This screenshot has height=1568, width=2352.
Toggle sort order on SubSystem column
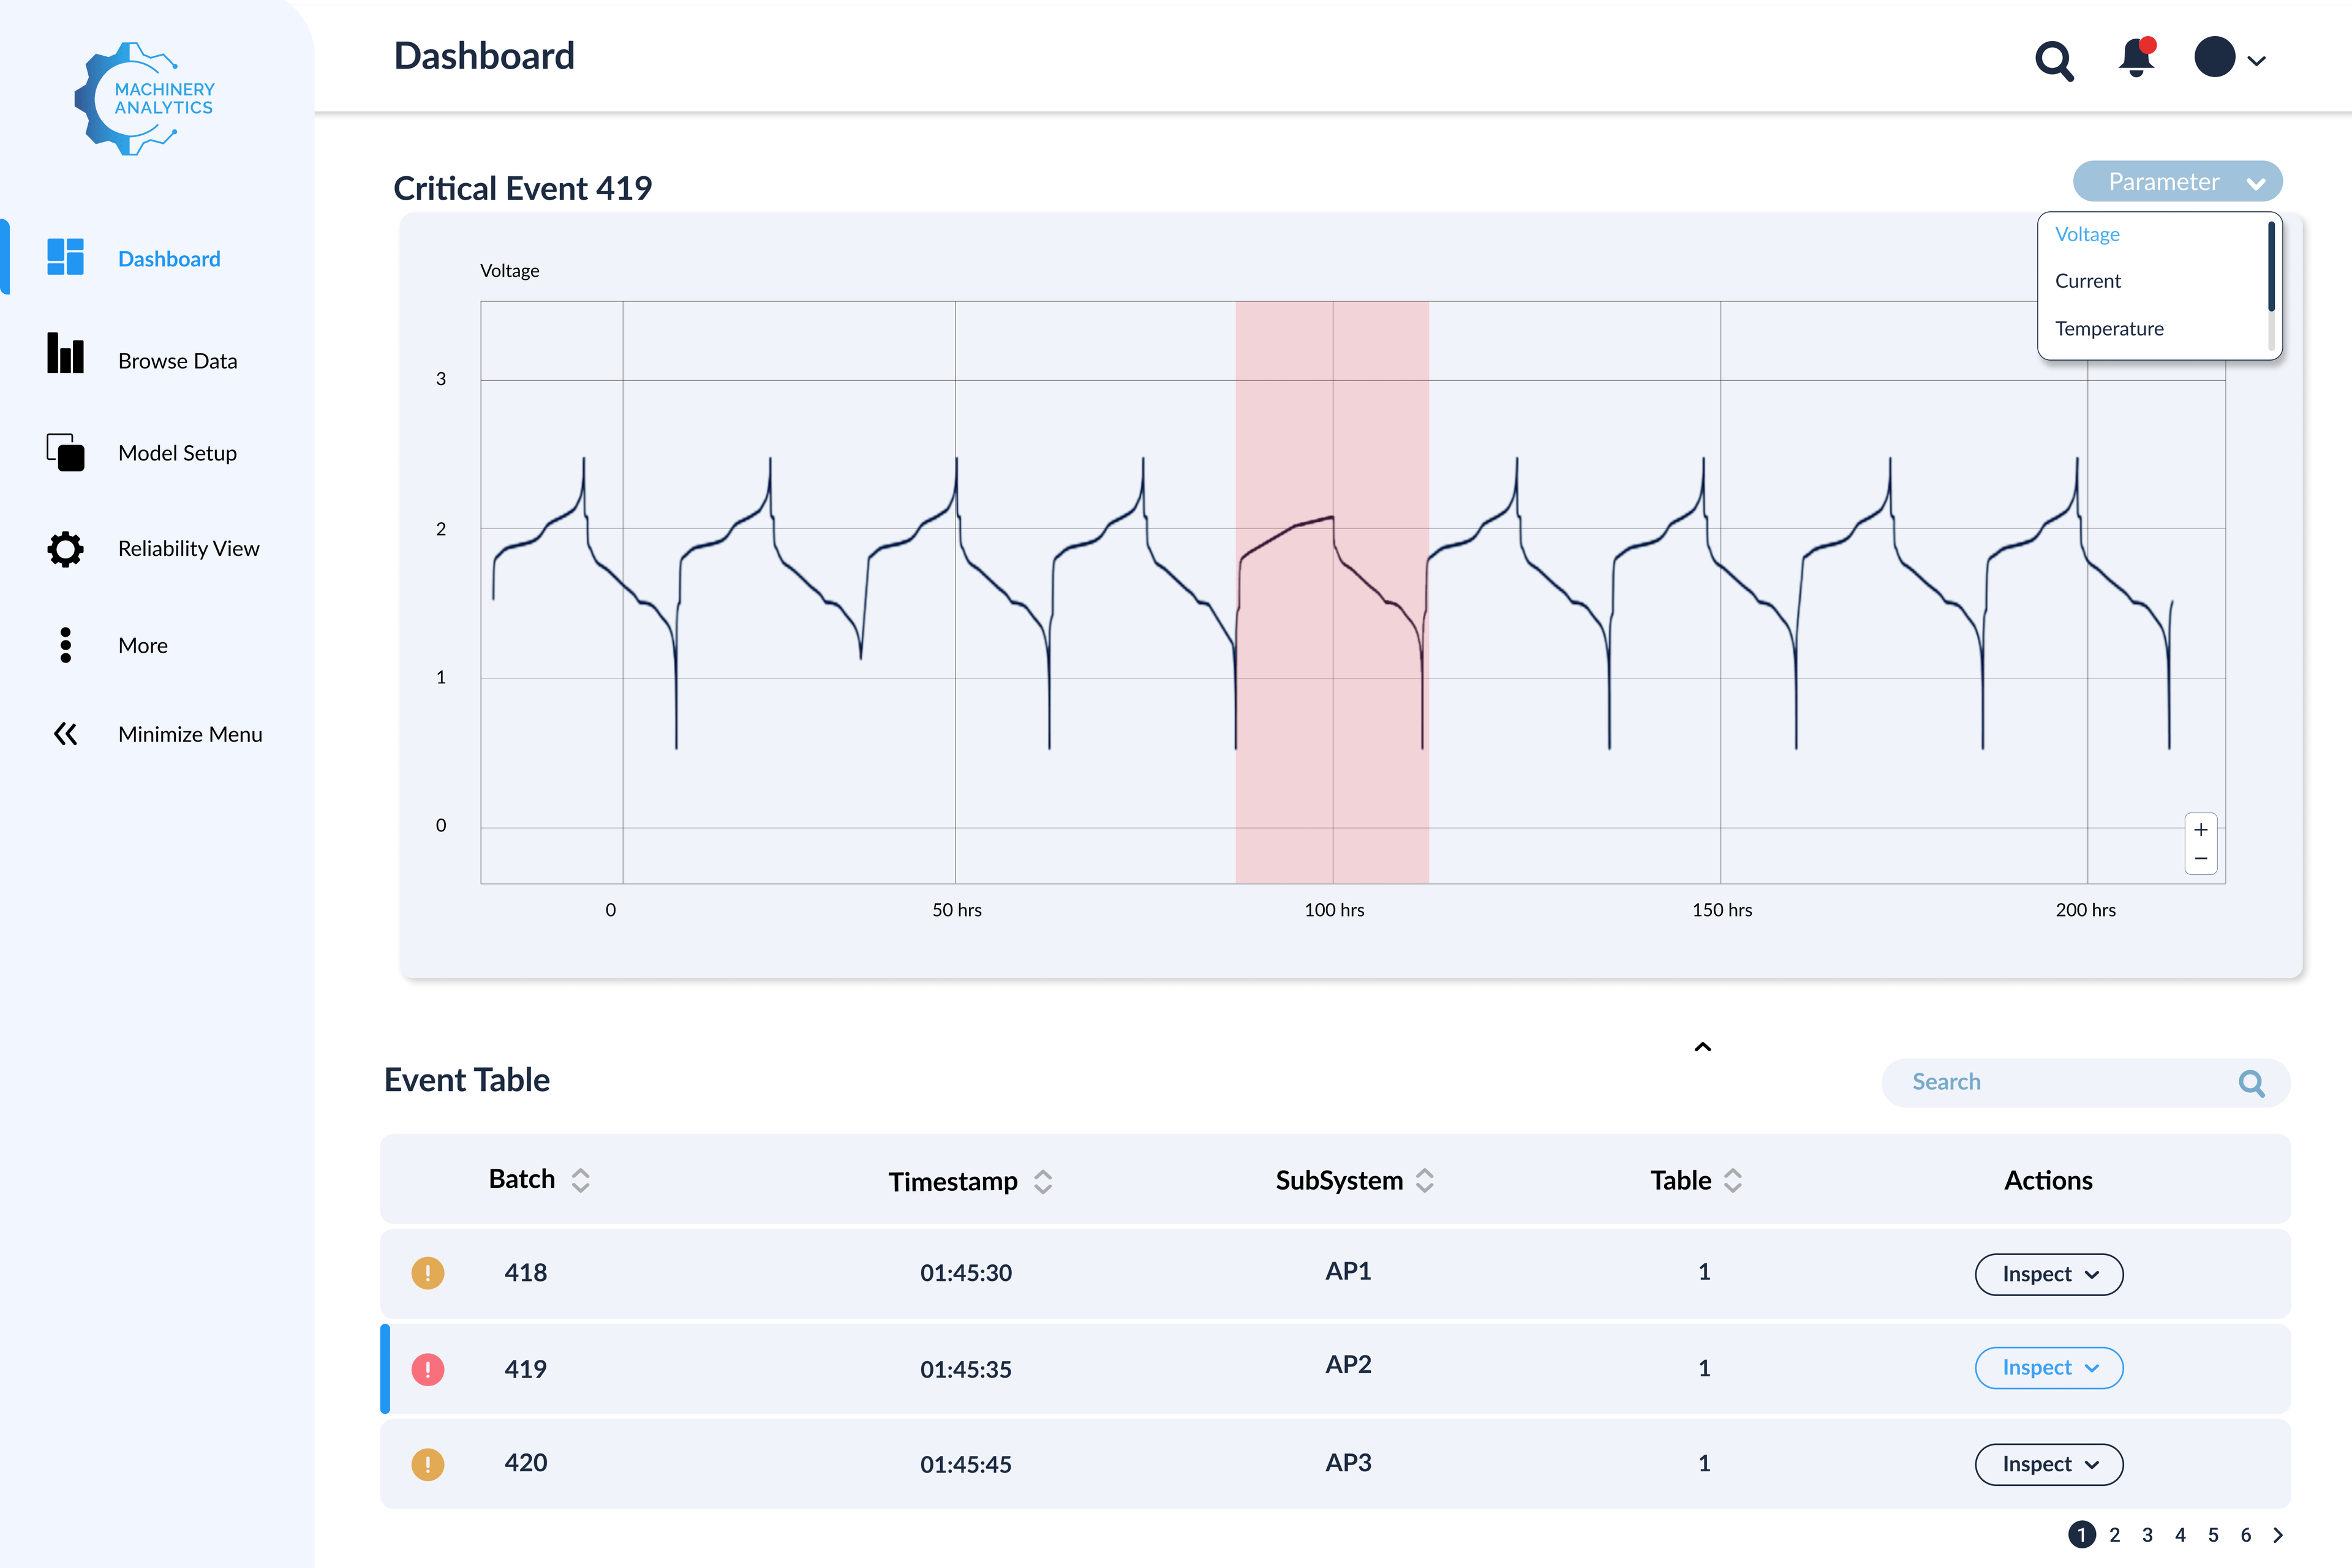[x=1425, y=1181]
